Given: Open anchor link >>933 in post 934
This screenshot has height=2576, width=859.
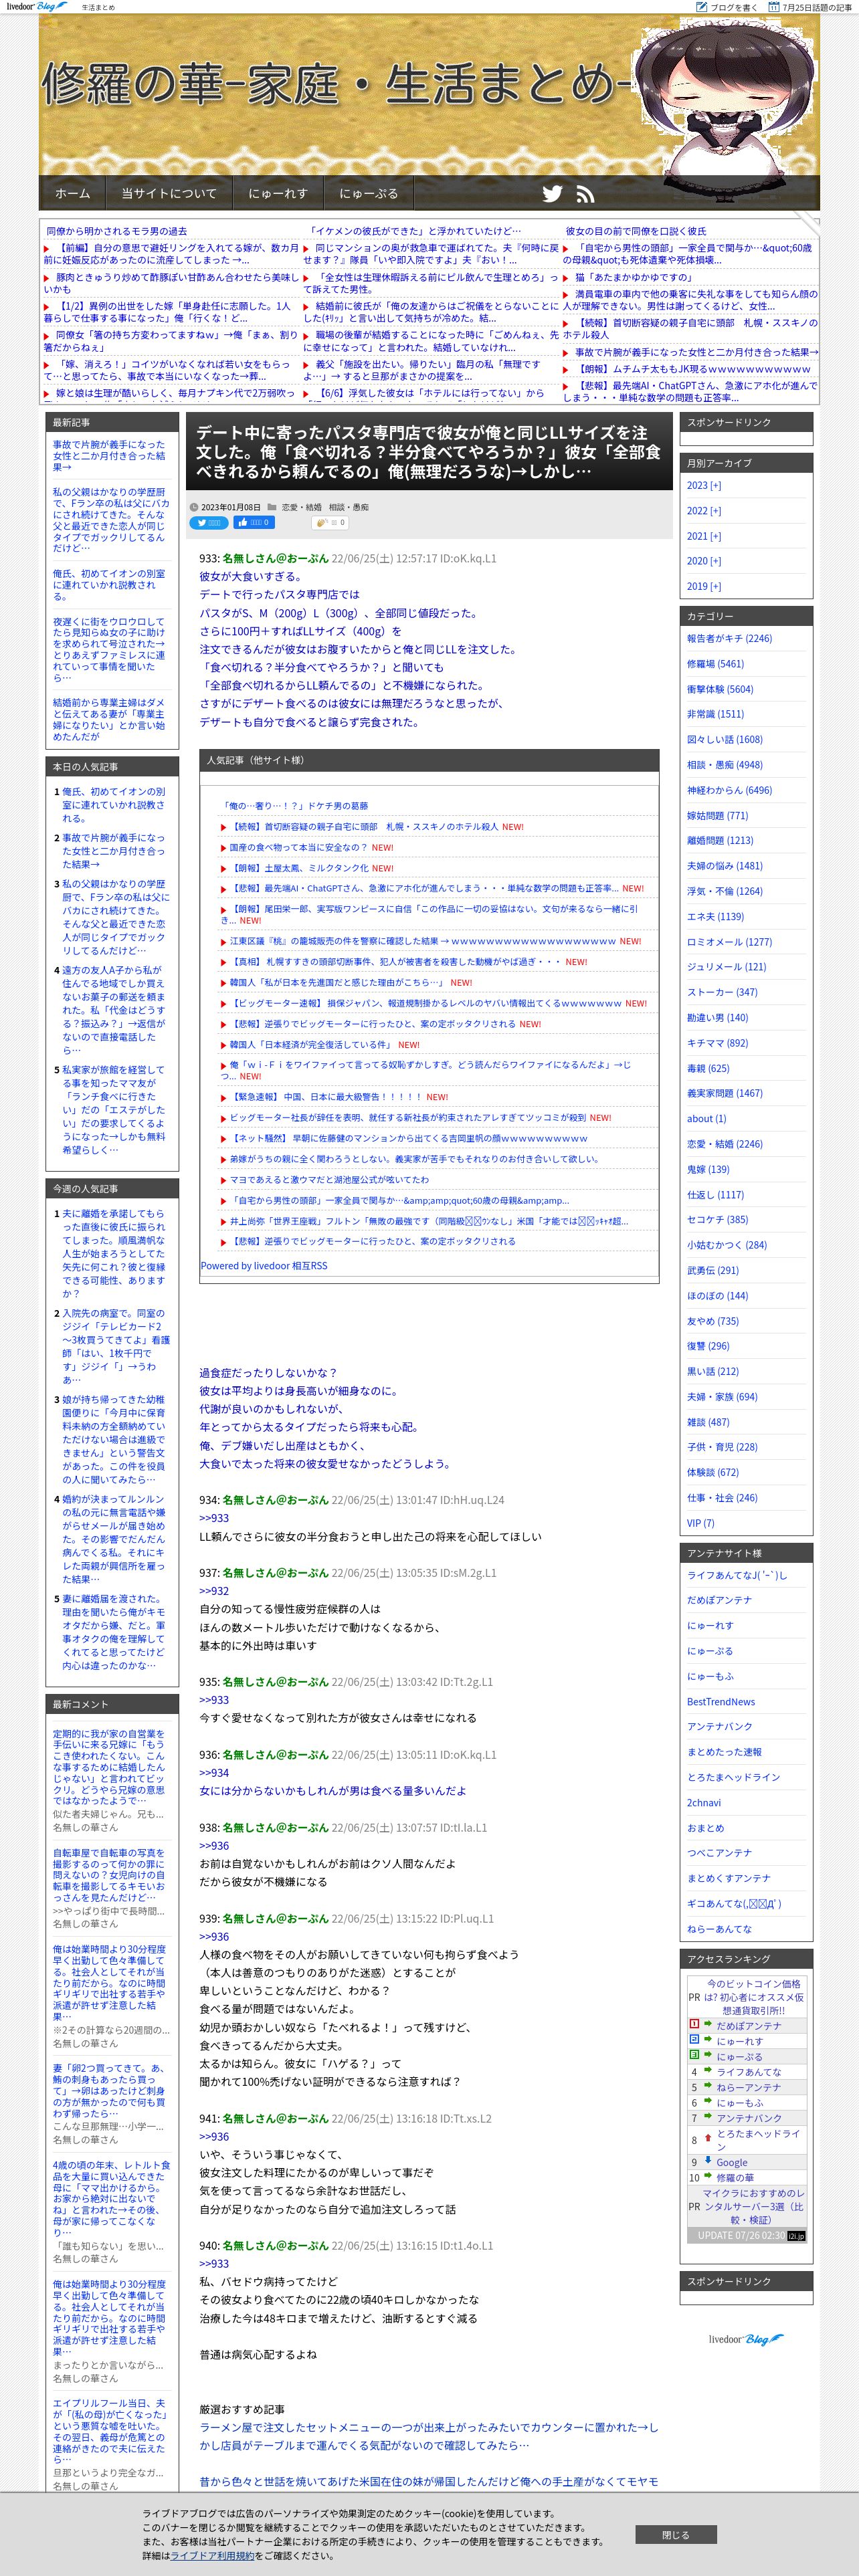Looking at the screenshot, I should (x=214, y=1518).
